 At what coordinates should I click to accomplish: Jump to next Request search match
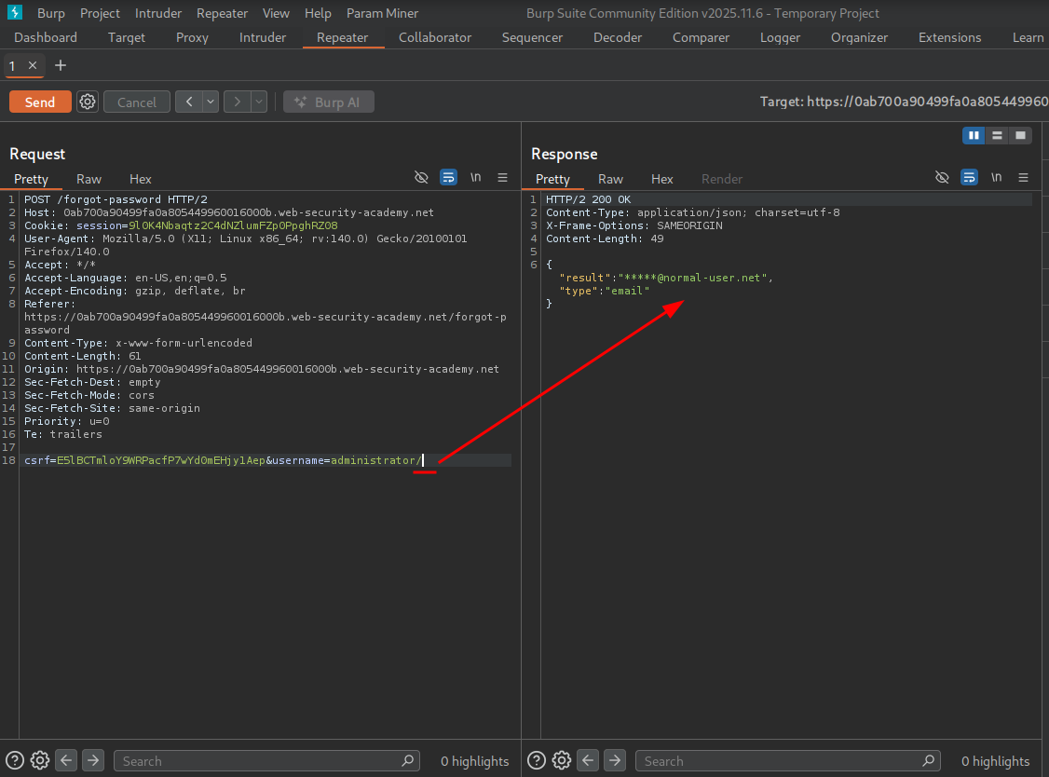(93, 760)
